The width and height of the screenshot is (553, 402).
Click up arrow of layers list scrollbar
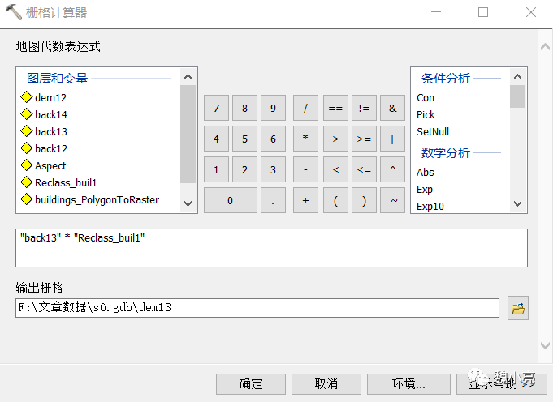pyautogui.click(x=188, y=77)
